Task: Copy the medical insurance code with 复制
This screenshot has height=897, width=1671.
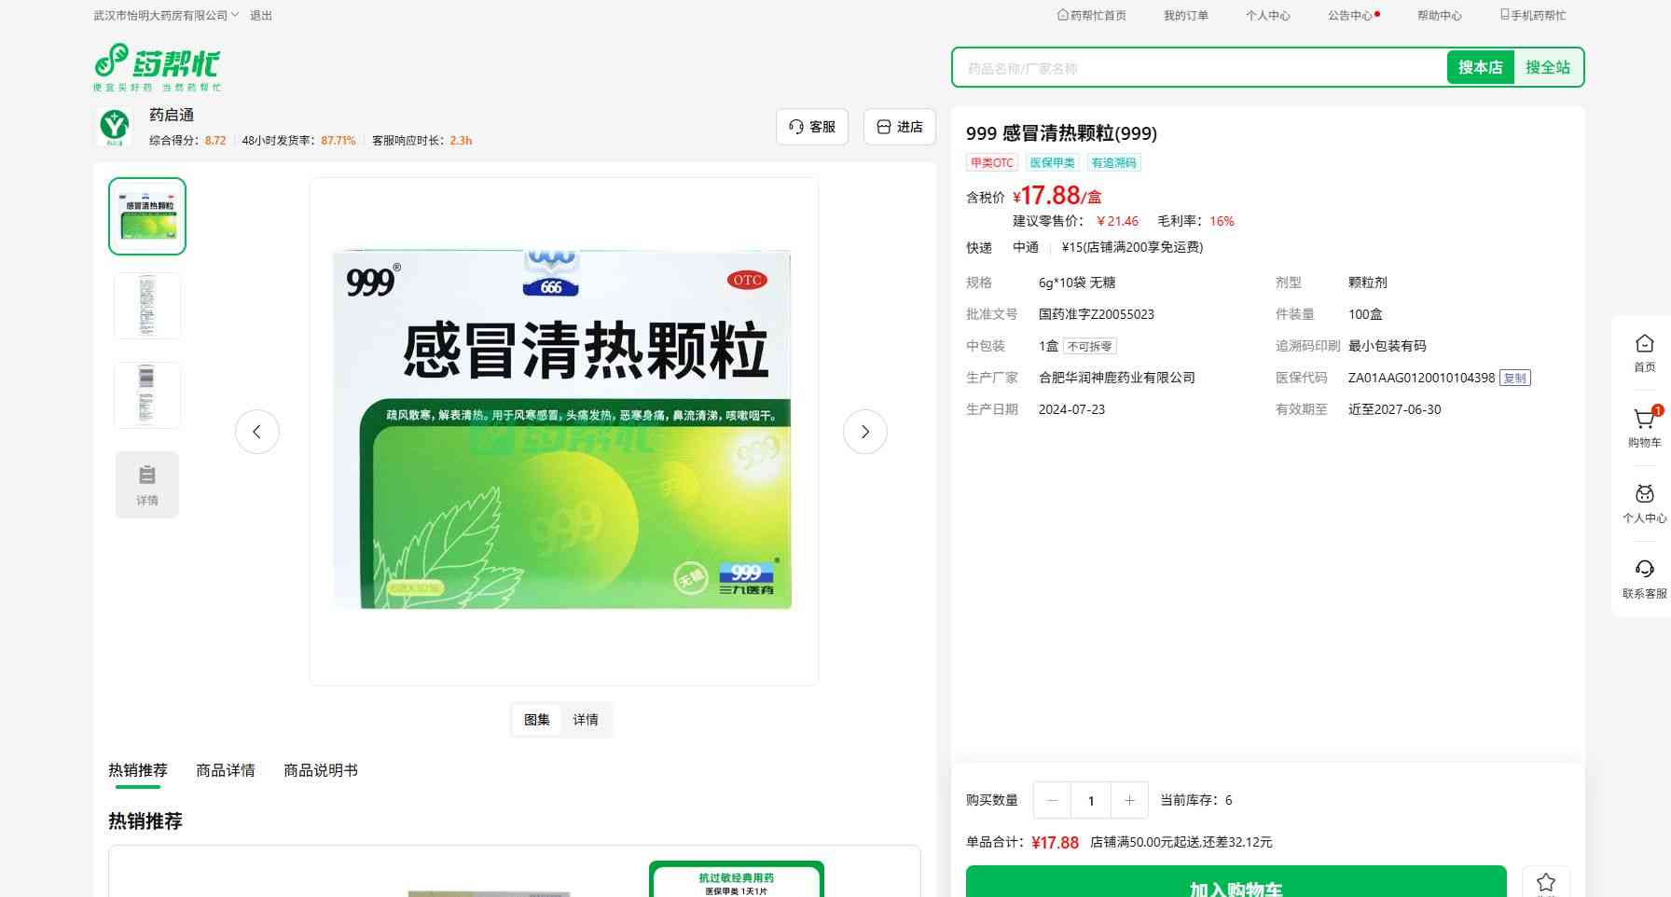Action: [x=1515, y=378]
